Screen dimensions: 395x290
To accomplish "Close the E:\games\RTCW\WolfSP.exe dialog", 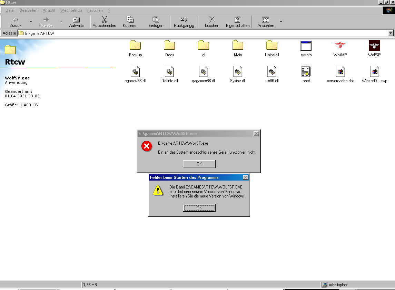I will [256, 133].
